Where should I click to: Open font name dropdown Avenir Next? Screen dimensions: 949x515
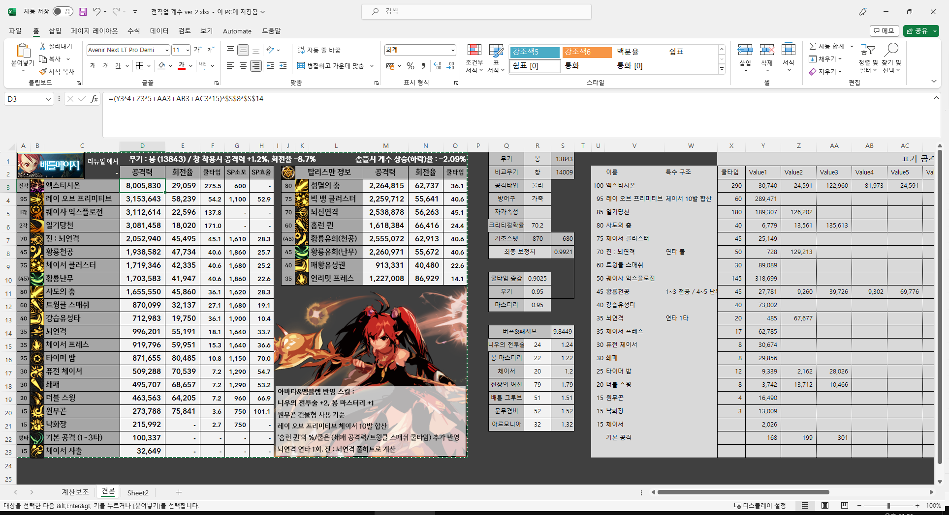167,50
